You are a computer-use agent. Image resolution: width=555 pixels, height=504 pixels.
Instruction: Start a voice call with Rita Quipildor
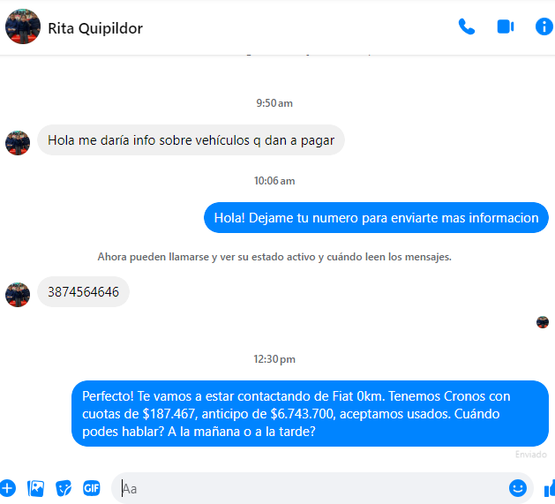click(466, 26)
